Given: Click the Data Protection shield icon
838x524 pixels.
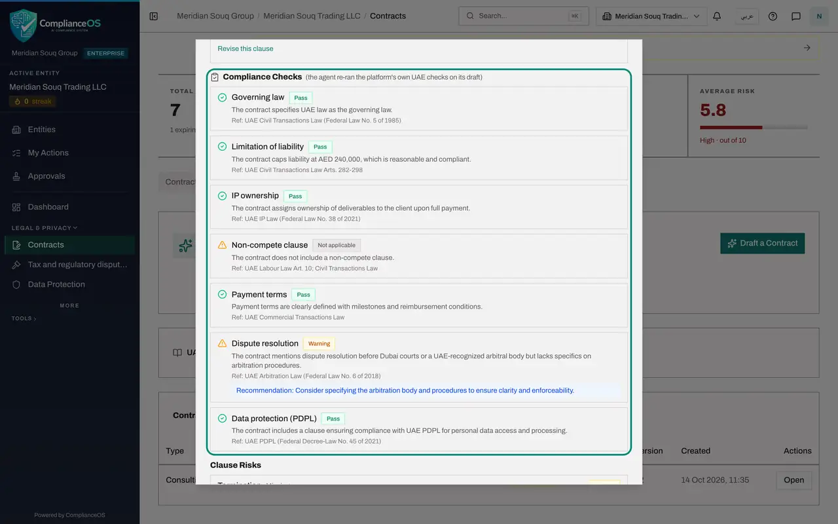Looking at the screenshot, I should (x=16, y=284).
